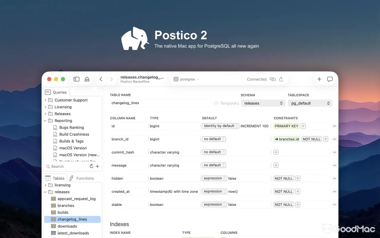Add constraint to the id column
The image size is (380, 238).
[303, 126]
